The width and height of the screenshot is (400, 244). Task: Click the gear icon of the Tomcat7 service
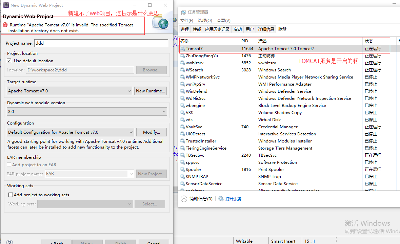pos(182,48)
